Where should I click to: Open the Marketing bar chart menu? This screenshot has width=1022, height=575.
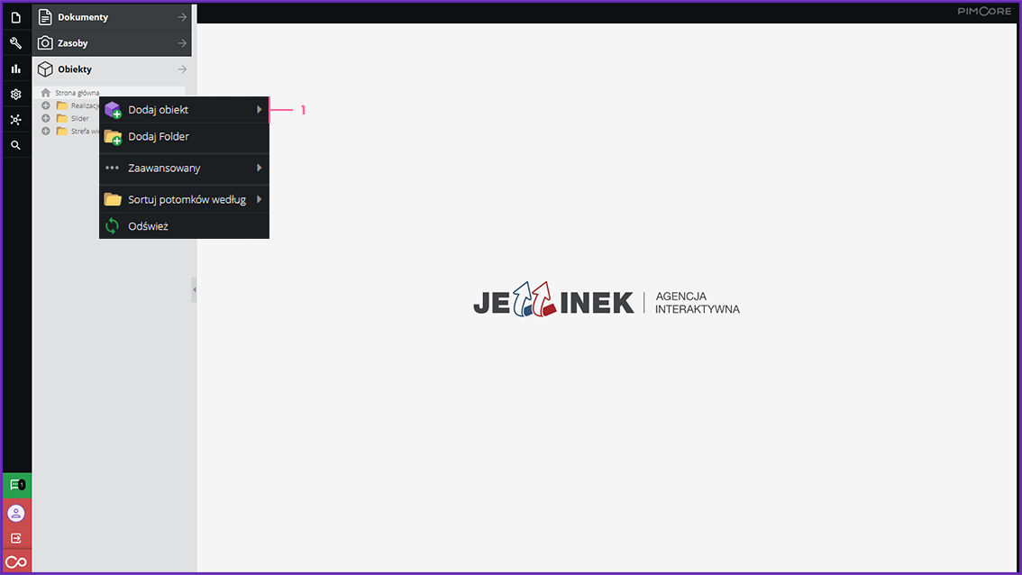pos(16,68)
